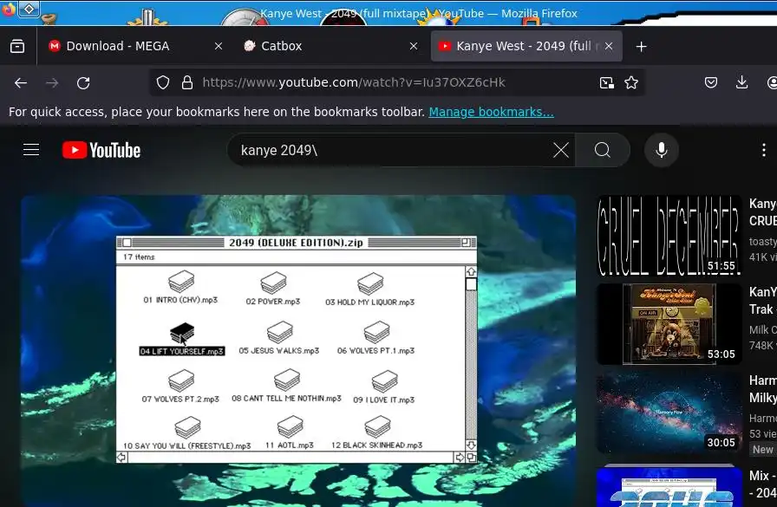Click the 2049 (DELUXE EDITION).zip title text

[296, 243]
